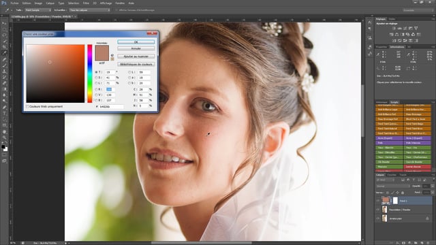Open the Filtre menu
Image resolution: width=436 pixels, height=245 pixels.
pos(87,3)
